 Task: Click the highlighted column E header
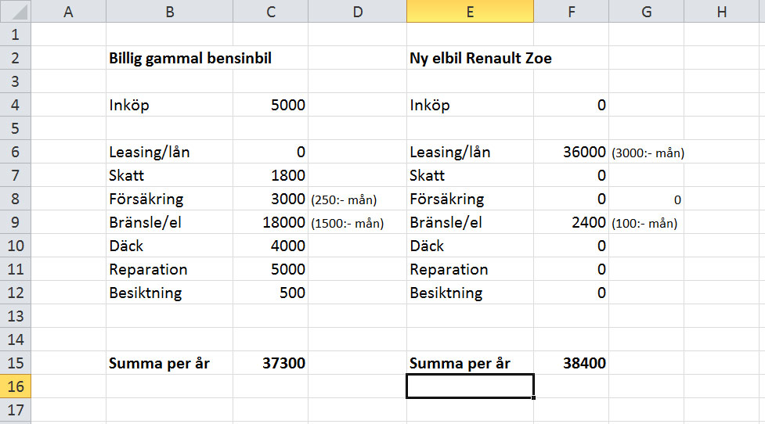(470, 11)
